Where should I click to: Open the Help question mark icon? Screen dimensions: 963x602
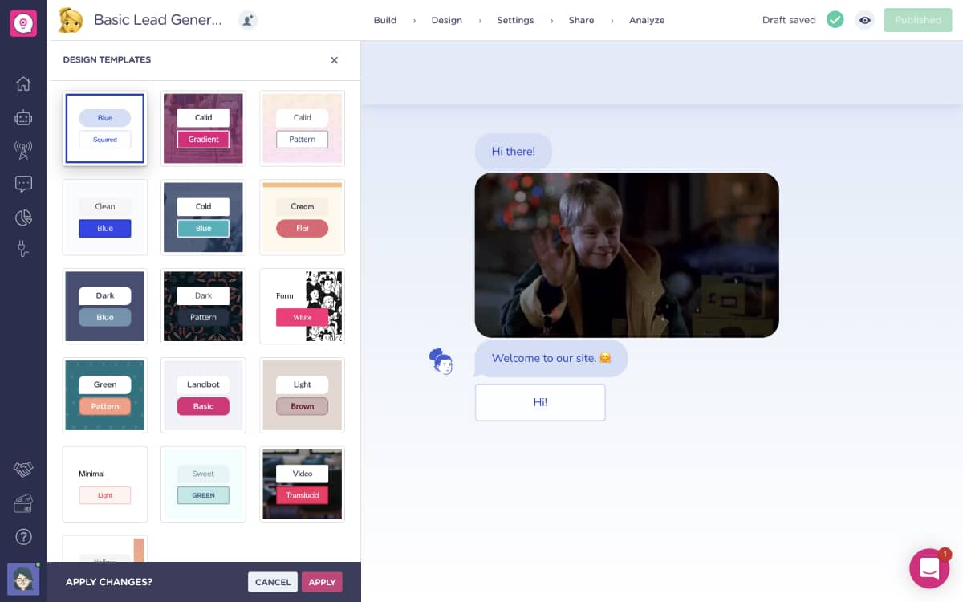(23, 536)
